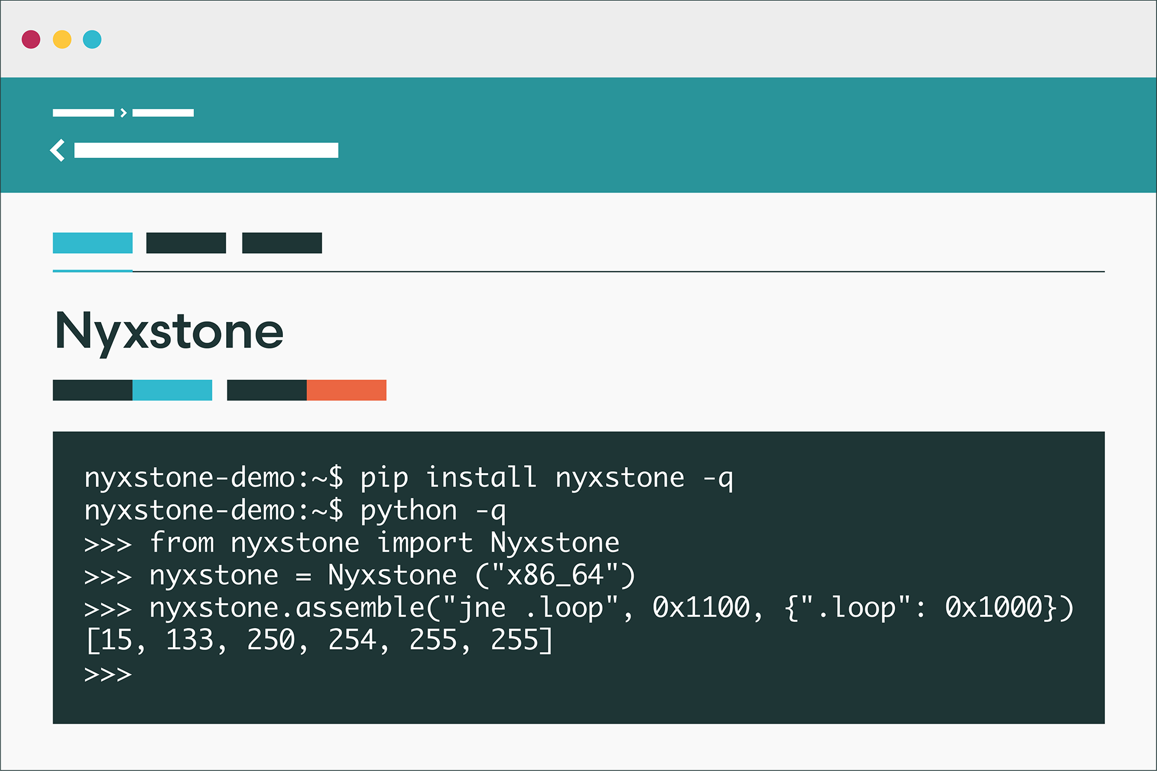Click the back chevron in teal header

point(57,150)
